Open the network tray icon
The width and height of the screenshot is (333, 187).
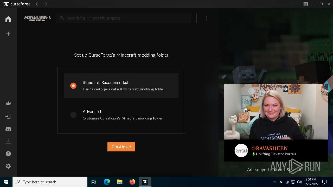point(293,182)
